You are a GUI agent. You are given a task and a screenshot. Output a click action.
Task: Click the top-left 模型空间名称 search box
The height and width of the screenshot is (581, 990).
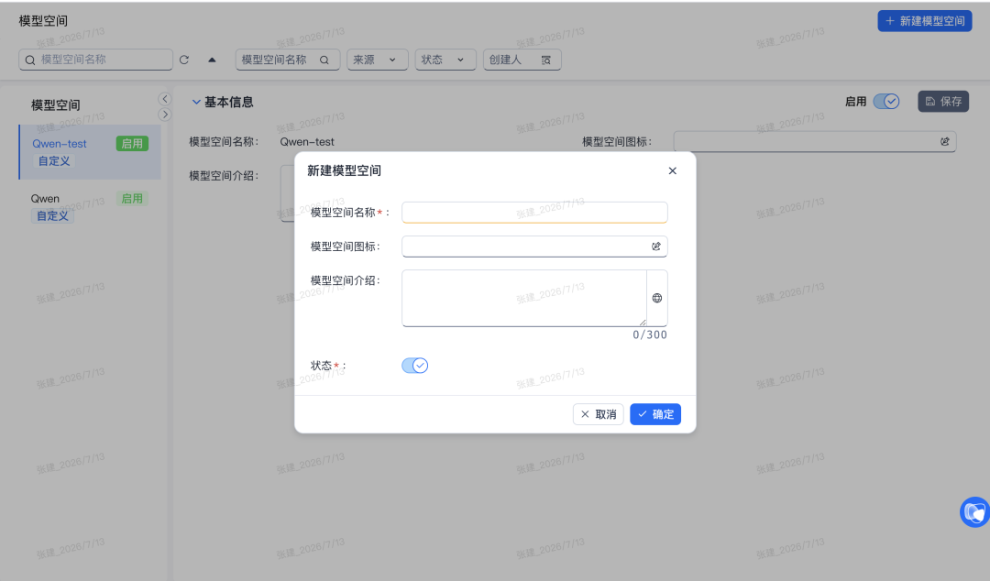coord(96,60)
